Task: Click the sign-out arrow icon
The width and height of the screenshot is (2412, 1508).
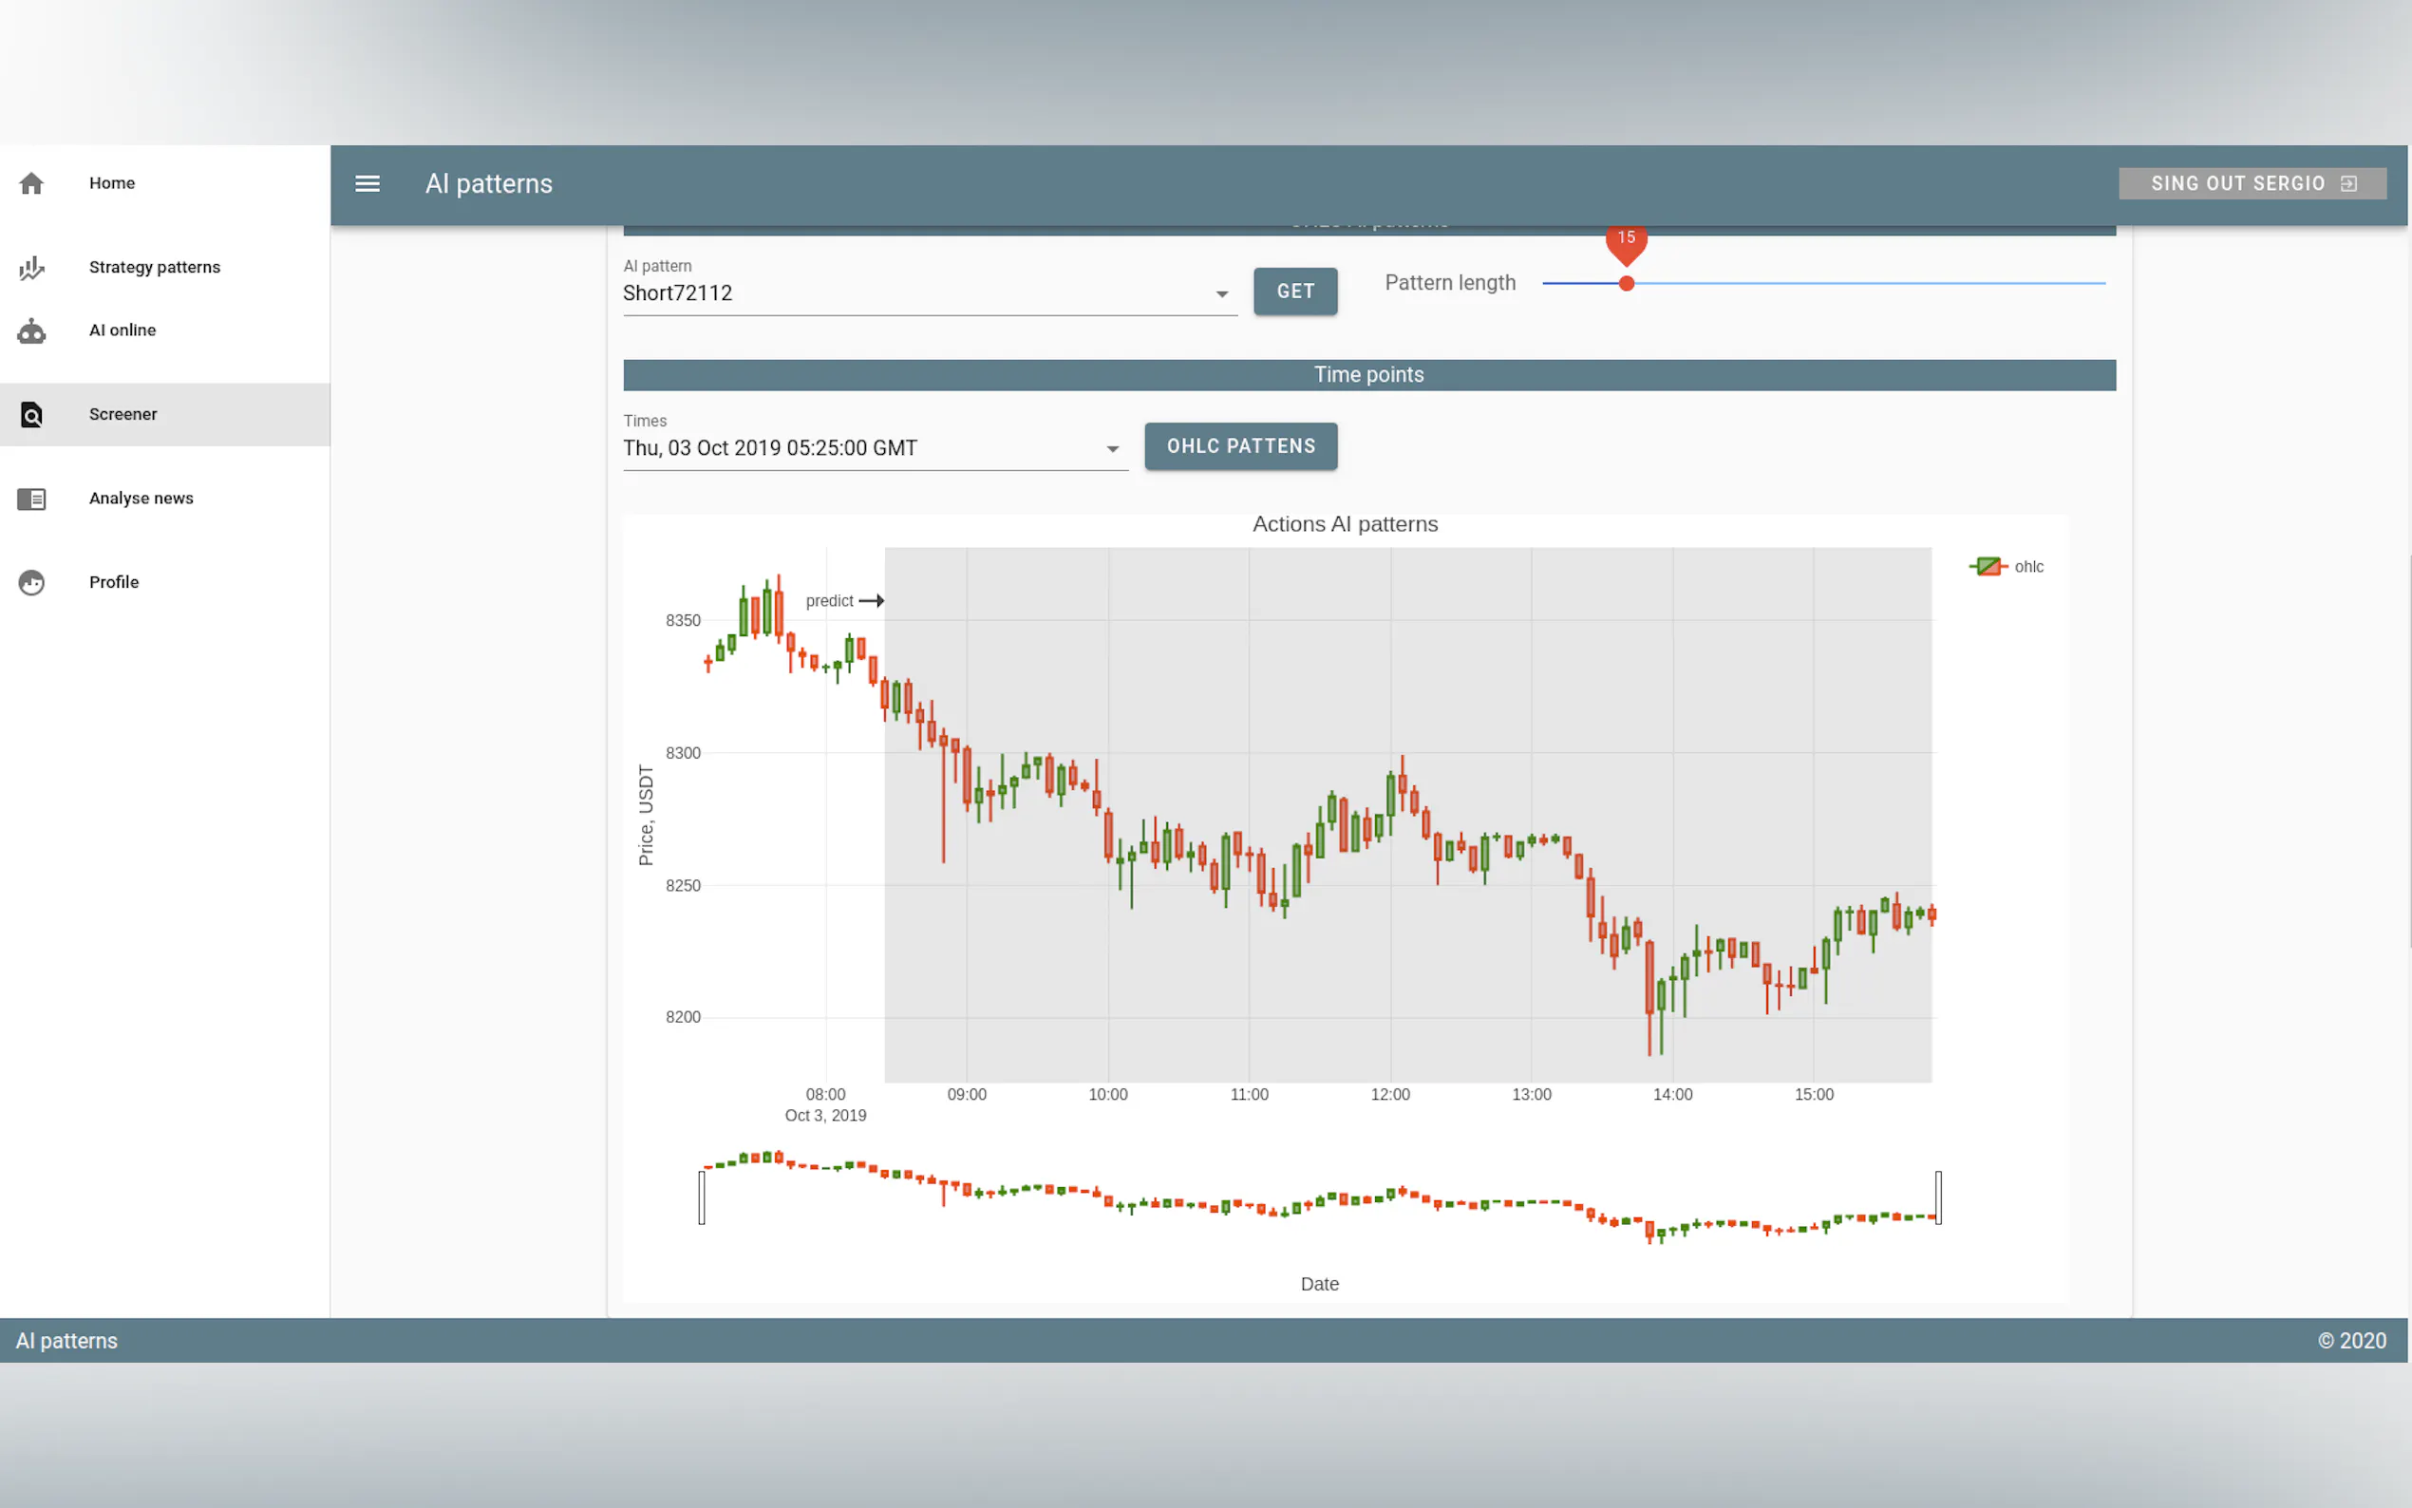Action: tap(2348, 183)
